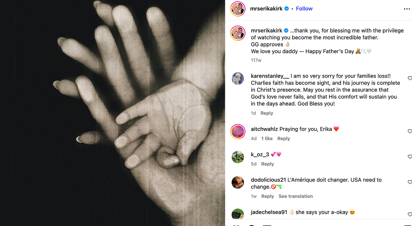Open the three-dot more options menu
This screenshot has width=412, height=226.
(407, 9)
